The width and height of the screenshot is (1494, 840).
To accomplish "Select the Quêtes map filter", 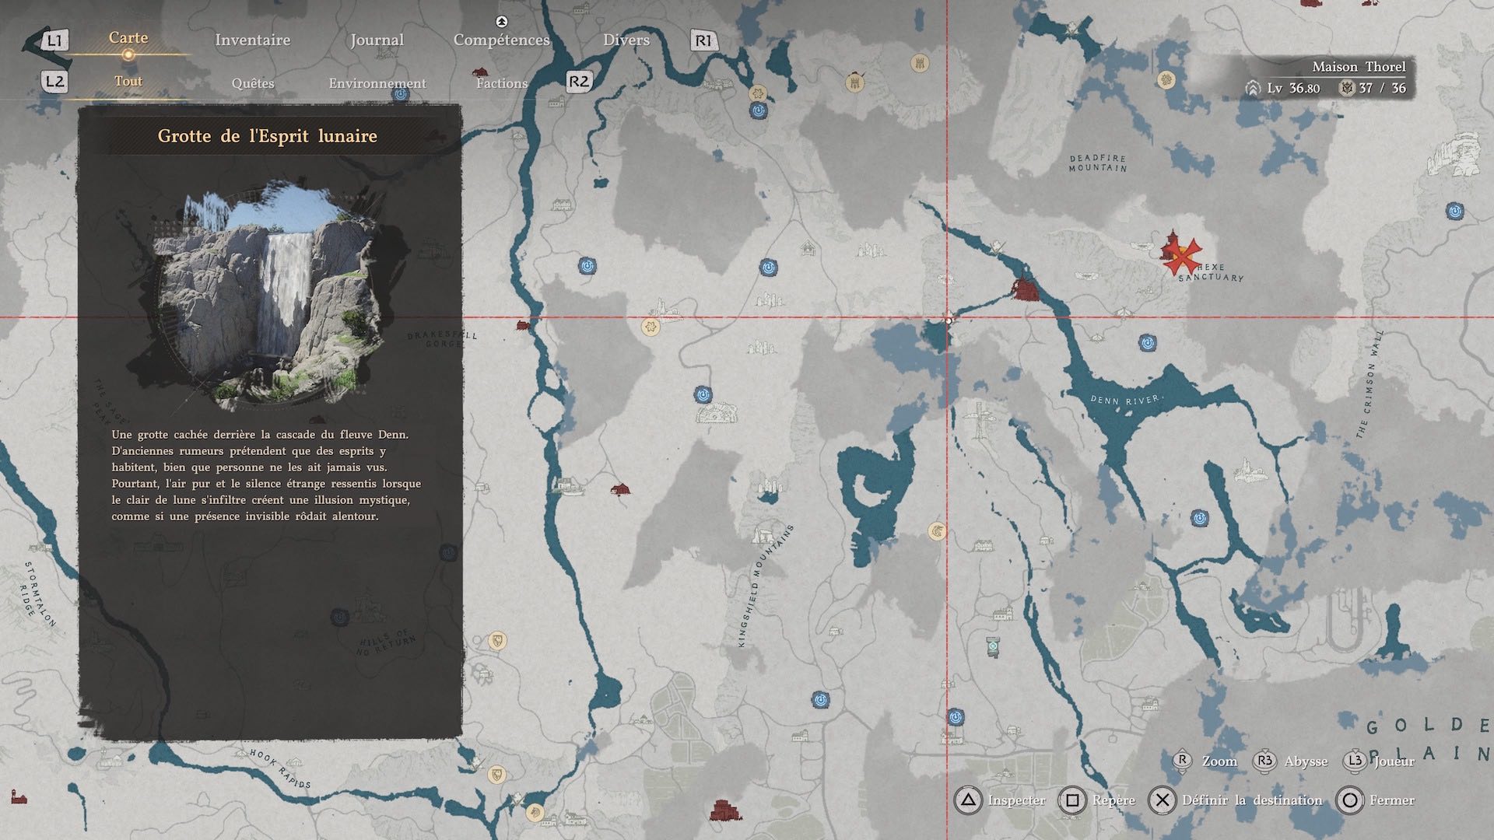I will click(x=253, y=82).
